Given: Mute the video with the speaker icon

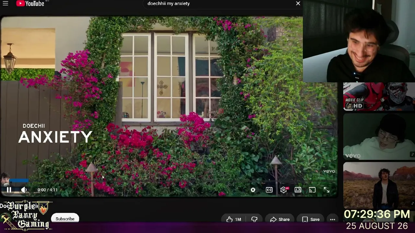Looking at the screenshot, I should [24, 190].
